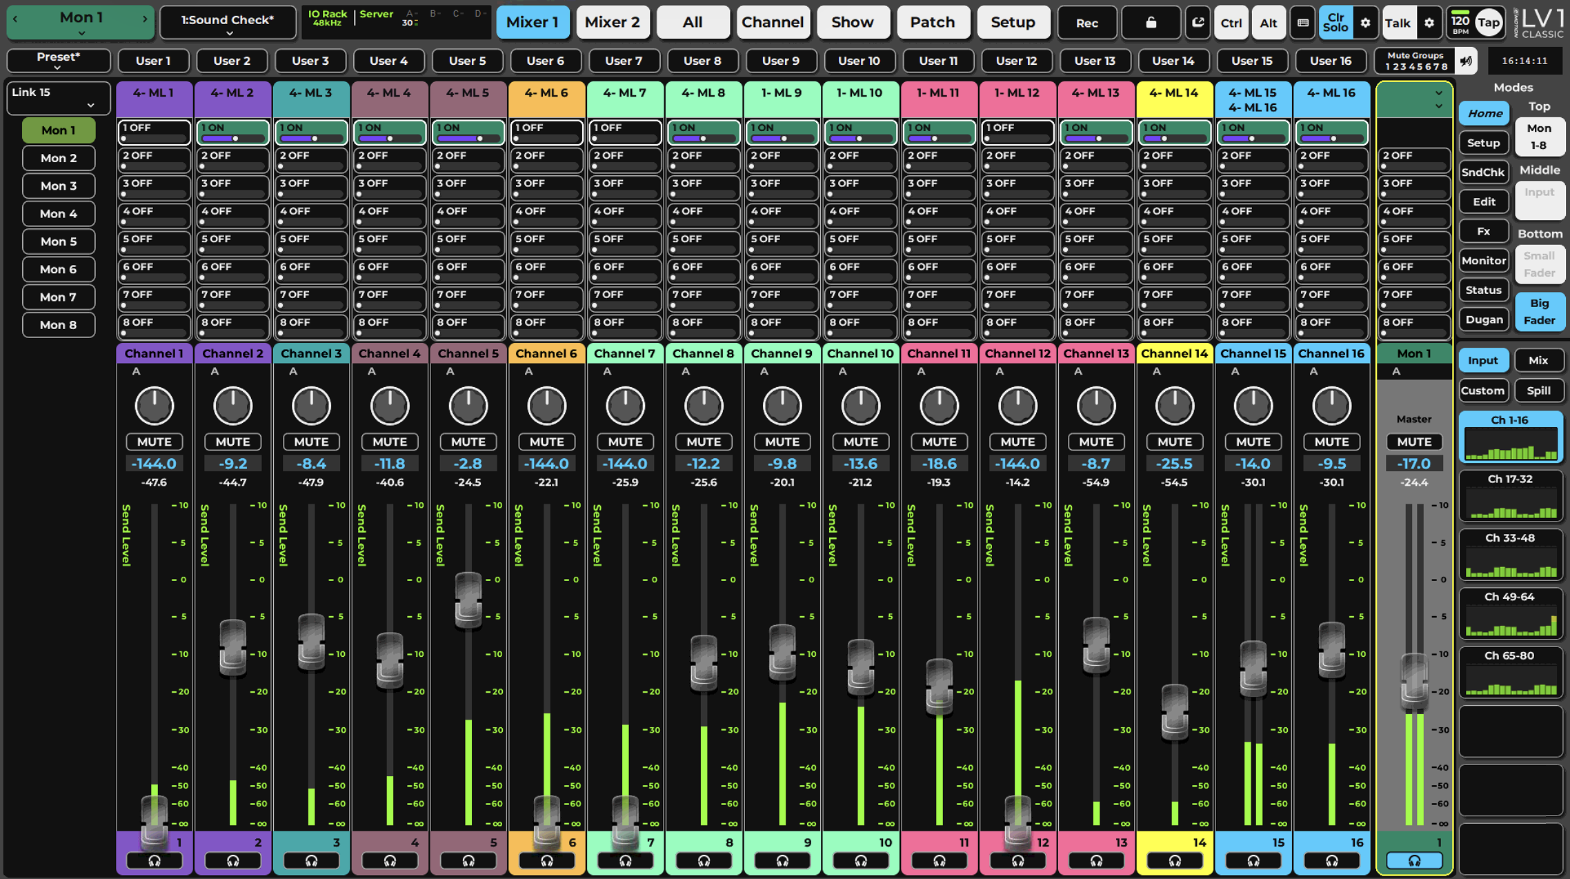1570x879 pixels.
Task: Expand lower chevron on master strip header
Action: click(x=1438, y=107)
